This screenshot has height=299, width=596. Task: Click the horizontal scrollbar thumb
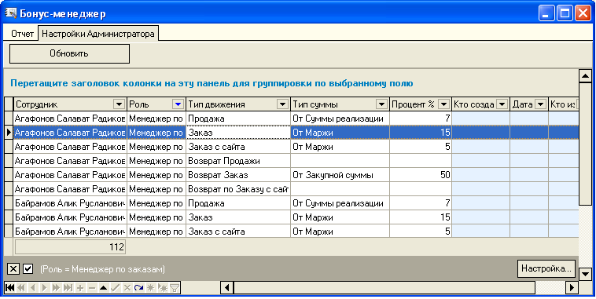click(384, 287)
